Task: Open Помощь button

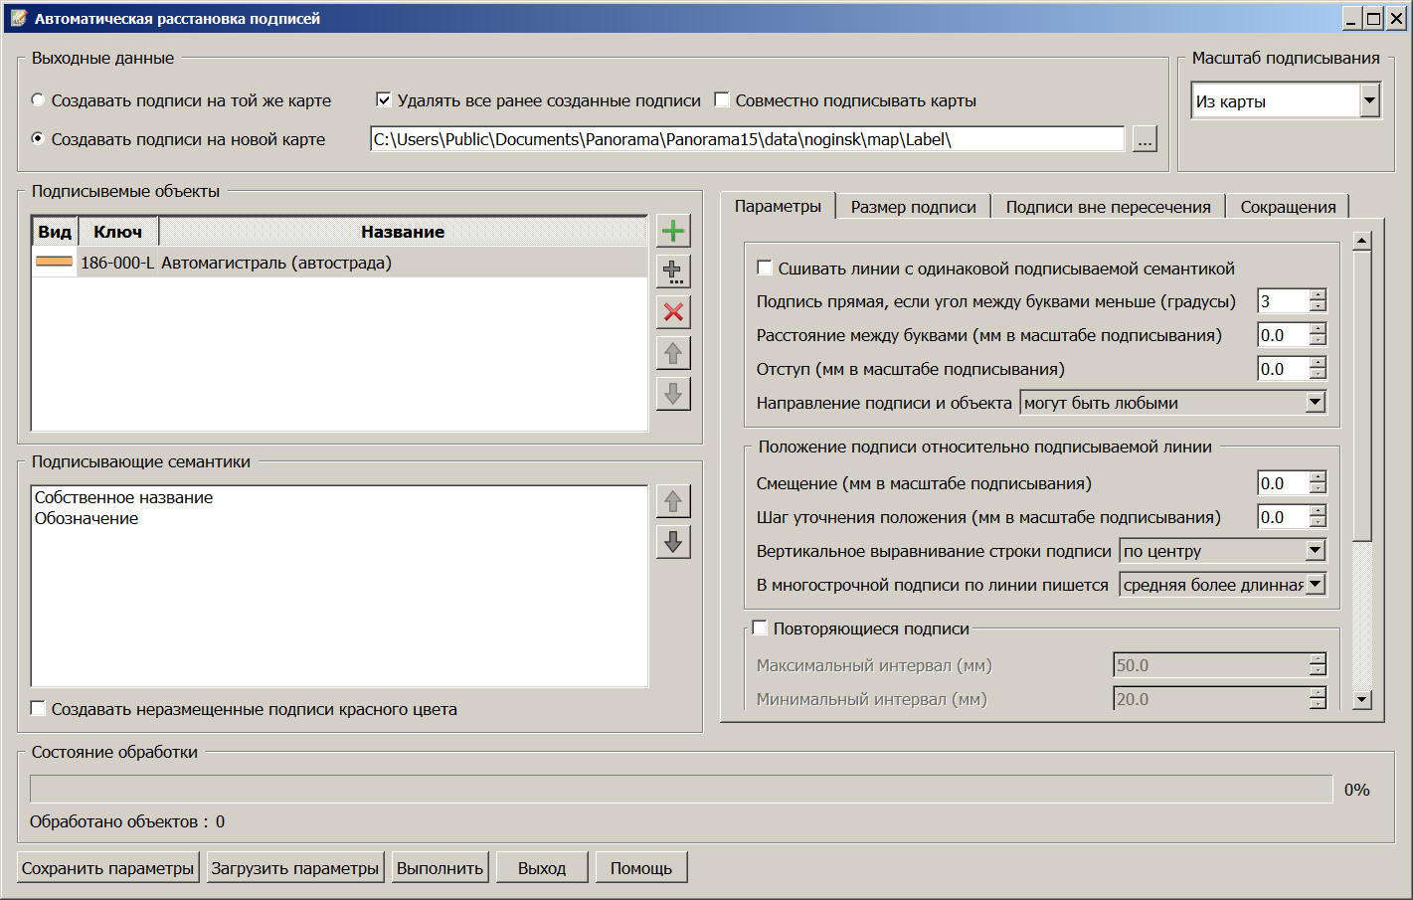Action: pos(641,868)
